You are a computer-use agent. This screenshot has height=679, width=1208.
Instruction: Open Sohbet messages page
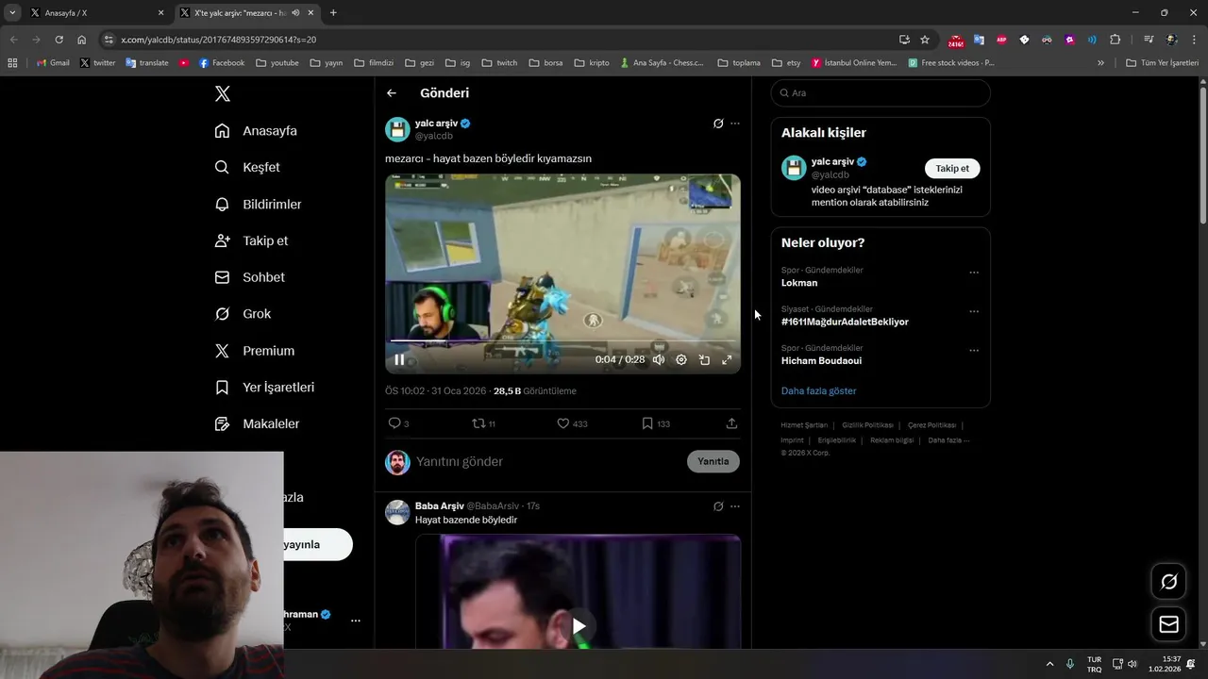249,277
